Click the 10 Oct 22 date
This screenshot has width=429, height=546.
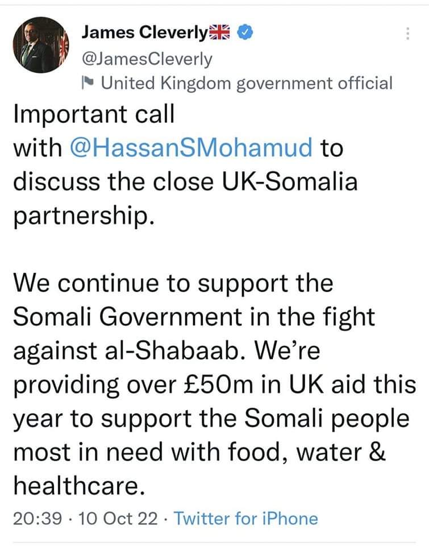pos(118,519)
